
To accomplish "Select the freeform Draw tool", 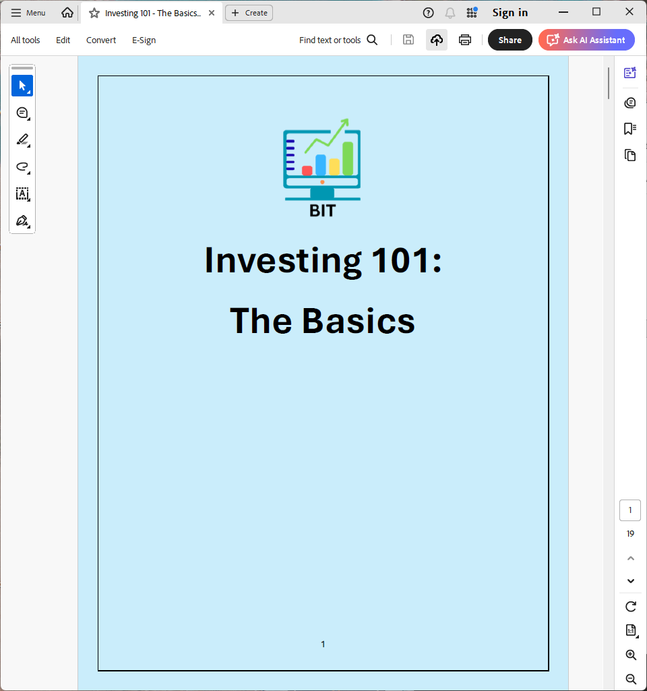I will (22, 167).
